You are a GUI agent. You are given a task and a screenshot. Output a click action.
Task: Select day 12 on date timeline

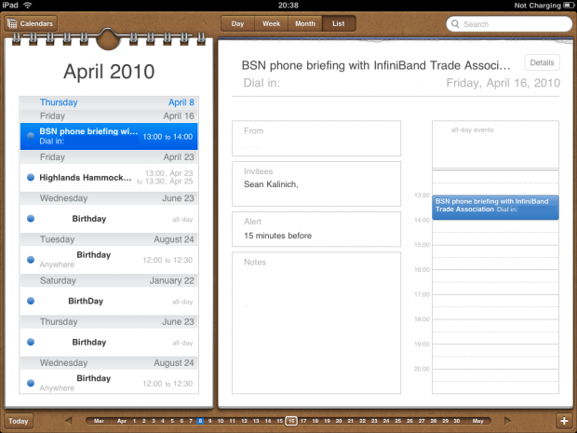pyautogui.click(x=245, y=421)
